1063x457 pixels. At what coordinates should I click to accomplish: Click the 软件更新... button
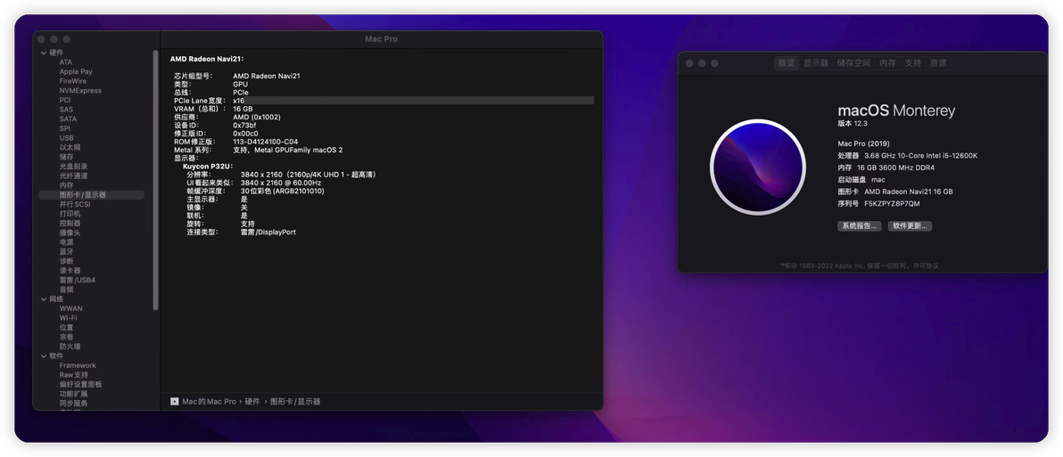tap(910, 226)
